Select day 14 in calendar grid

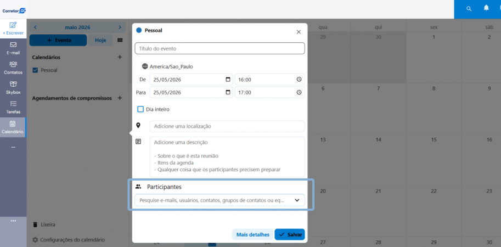378,139
